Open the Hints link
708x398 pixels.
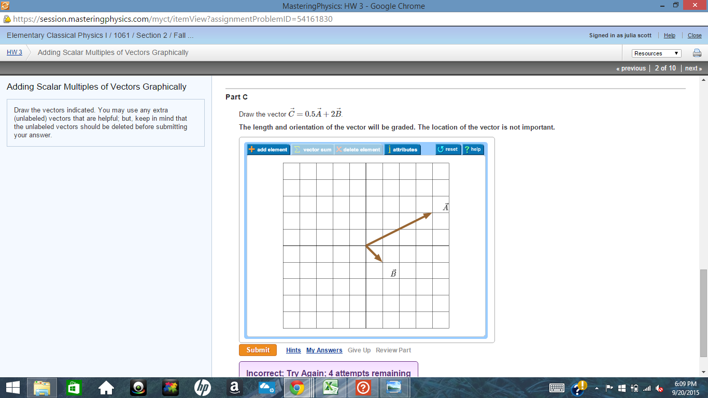coord(293,350)
